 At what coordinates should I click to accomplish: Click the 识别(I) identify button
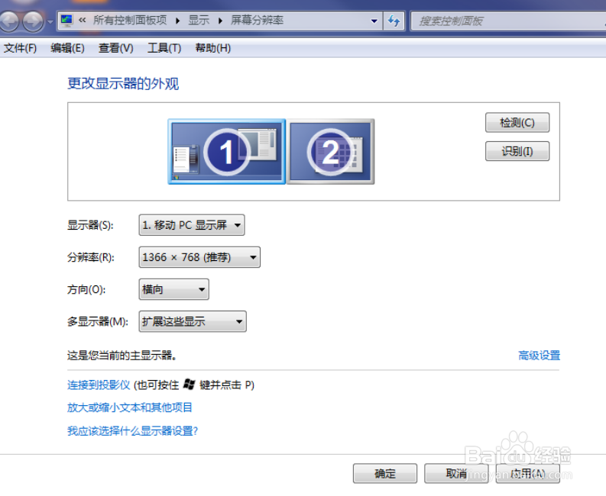517,151
